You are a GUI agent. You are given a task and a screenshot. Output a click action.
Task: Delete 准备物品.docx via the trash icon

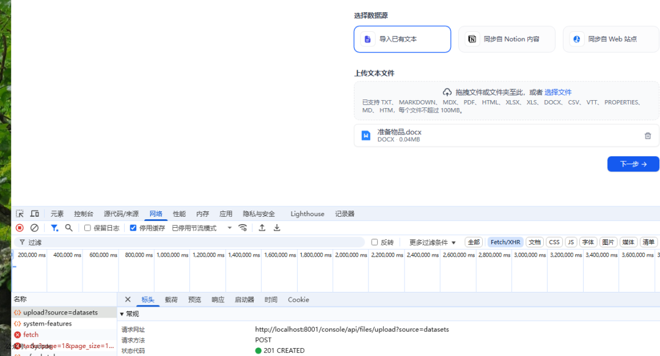648,136
